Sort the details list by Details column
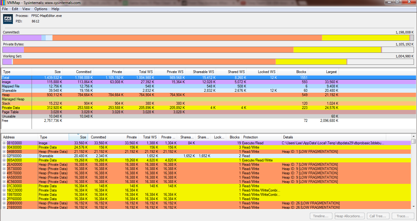417x221 pixels. point(334,137)
